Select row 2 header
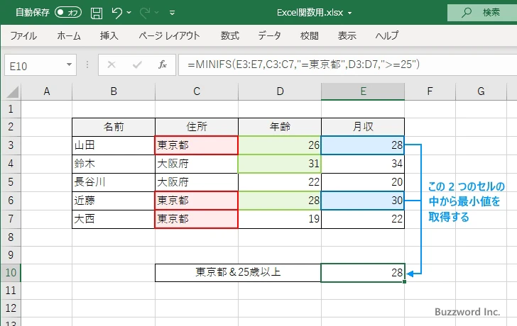 point(11,127)
